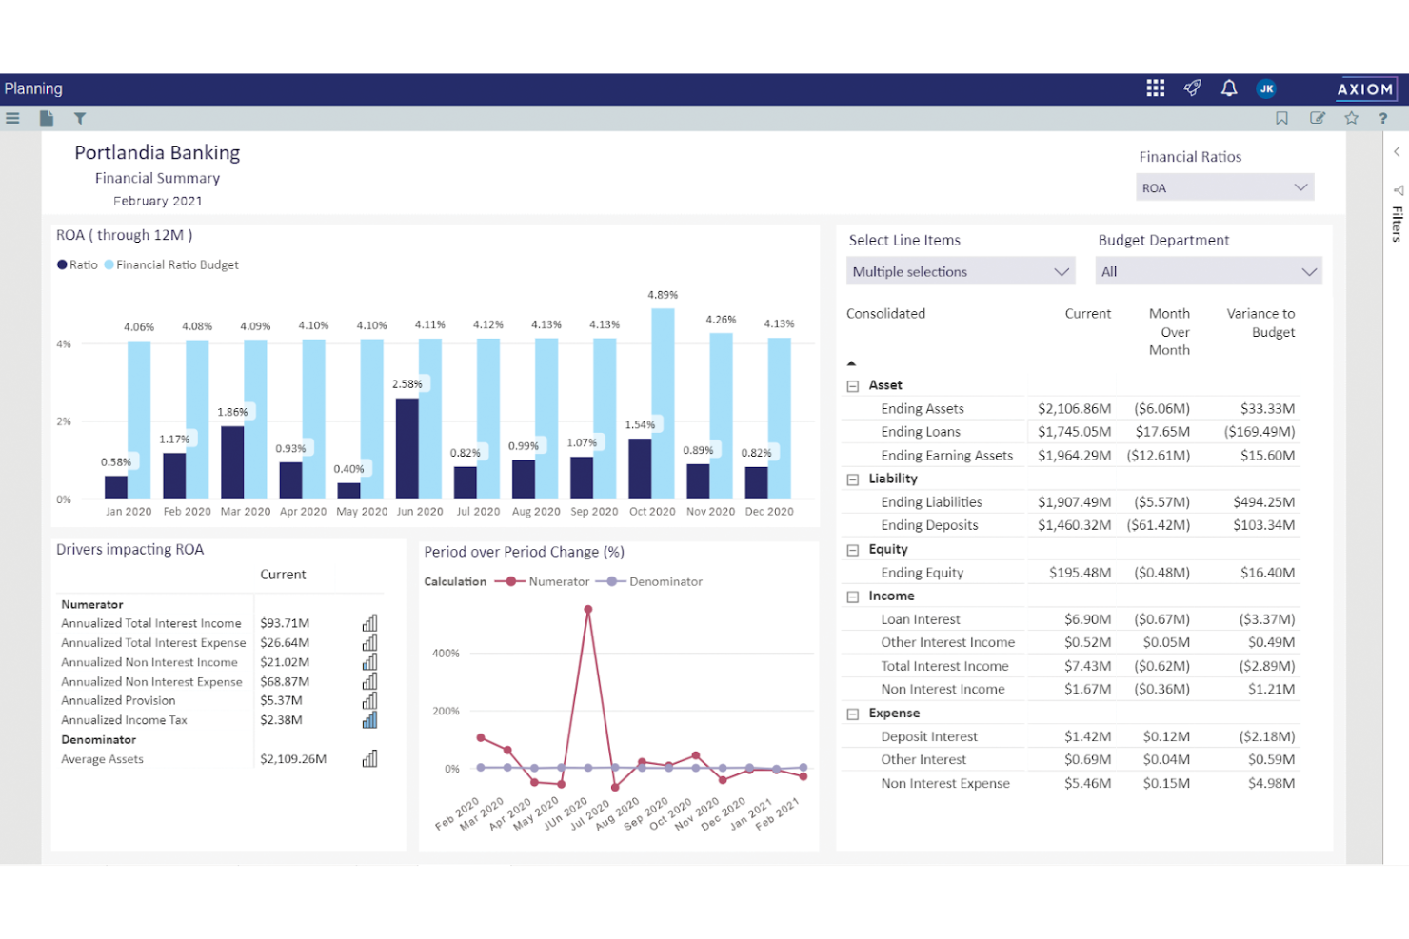Select the Deposit Interest row label

tap(929, 736)
